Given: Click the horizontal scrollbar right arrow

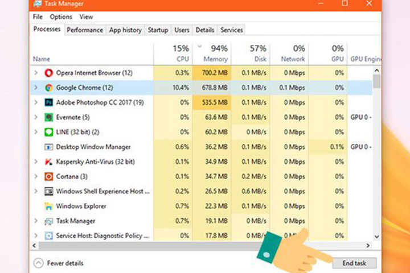Looking at the screenshot, I should [368, 246].
